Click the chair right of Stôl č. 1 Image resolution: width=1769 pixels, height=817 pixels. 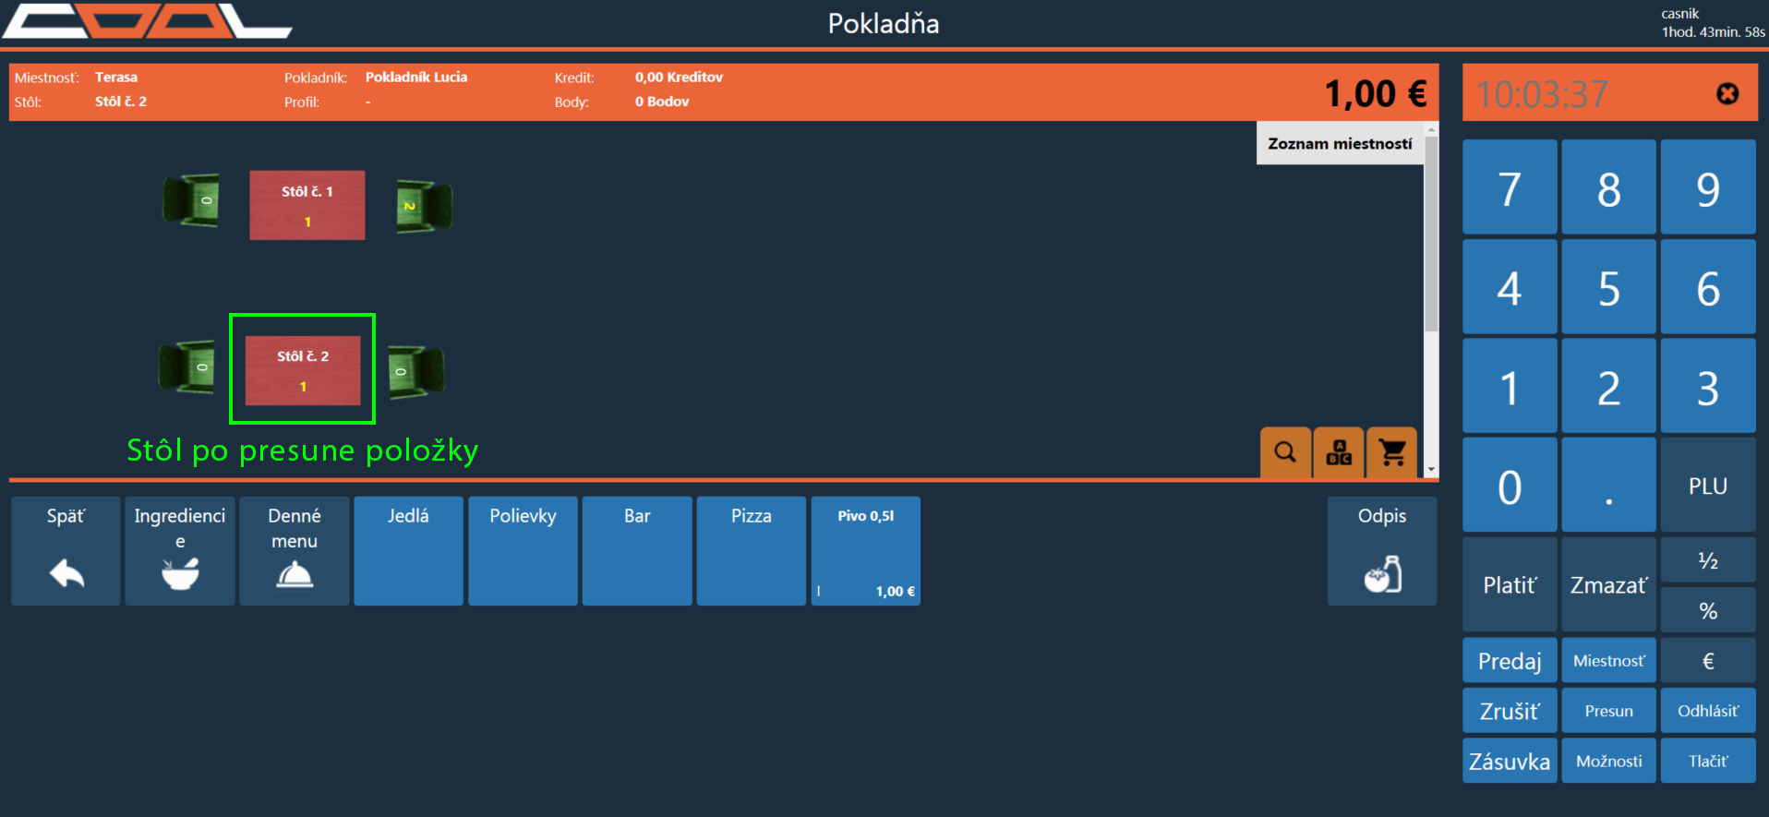[424, 206]
